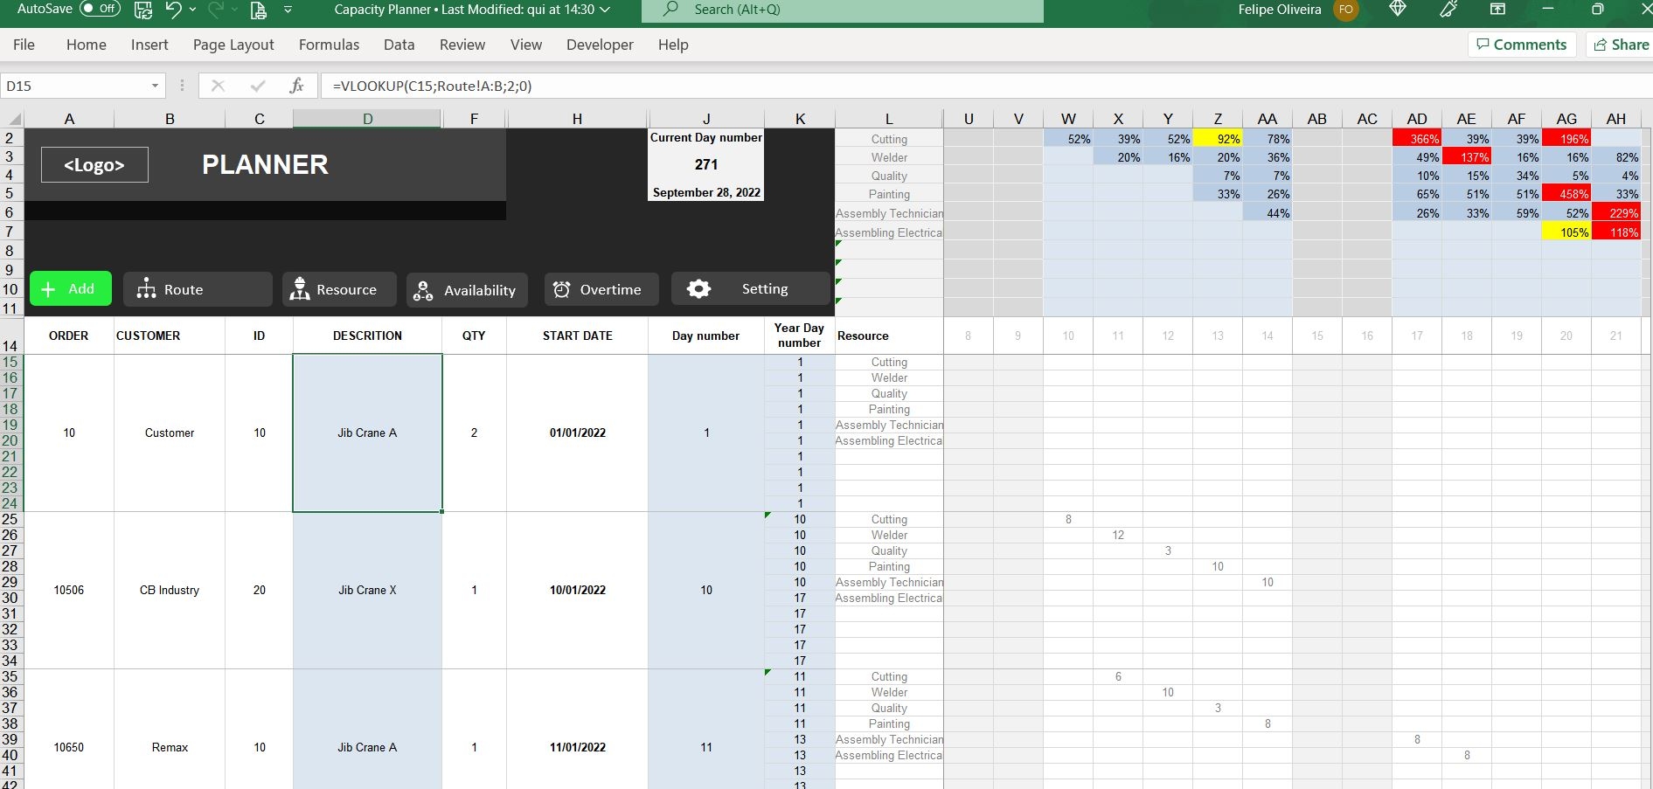Click the Overtime alarm clock icon
Viewport: 1653px width, 789px height.
562,288
